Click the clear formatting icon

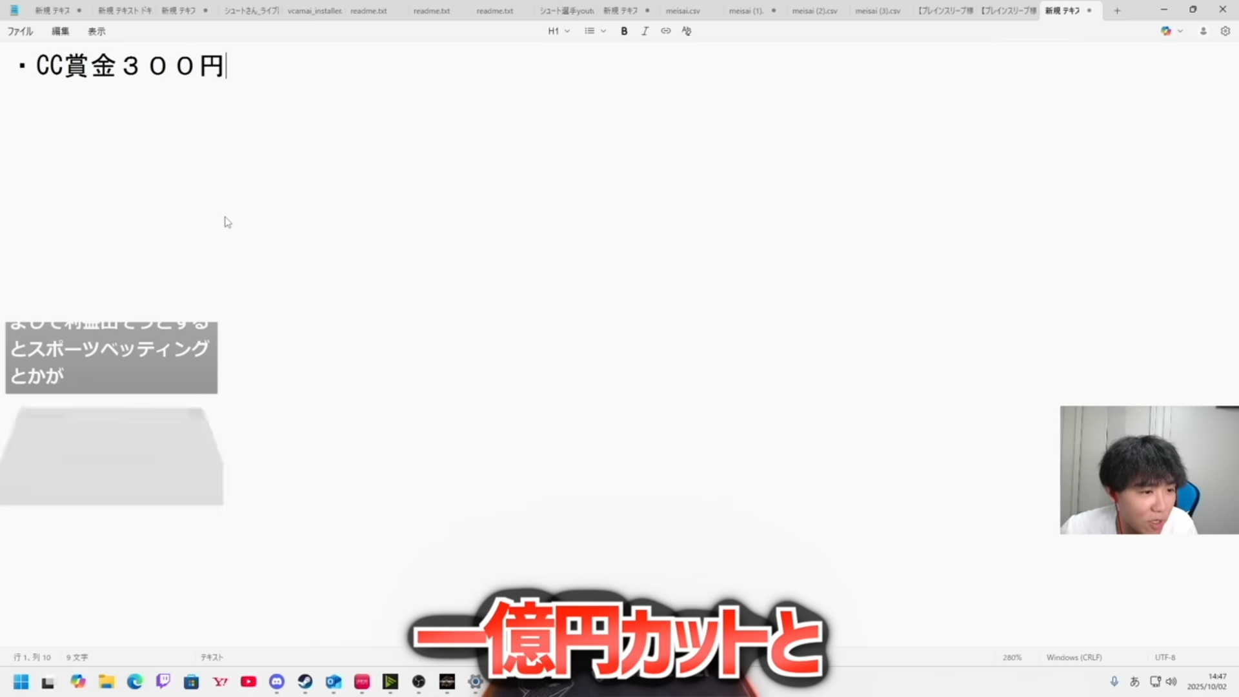coord(687,31)
